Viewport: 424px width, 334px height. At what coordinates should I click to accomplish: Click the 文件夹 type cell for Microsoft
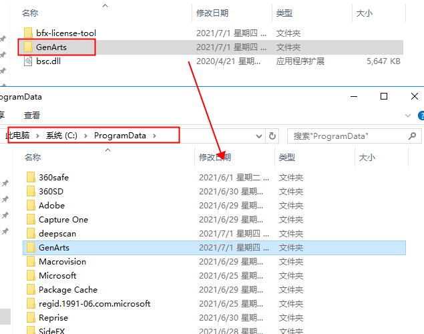pyautogui.click(x=291, y=276)
